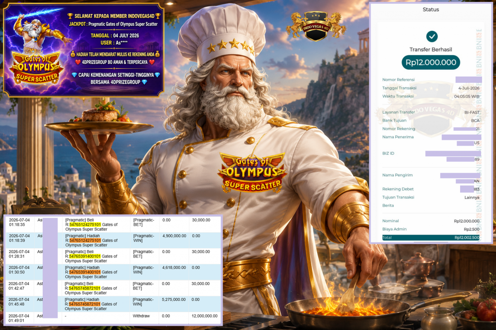
Task: Click the BI-FAST transfer service value
Action: (472, 112)
